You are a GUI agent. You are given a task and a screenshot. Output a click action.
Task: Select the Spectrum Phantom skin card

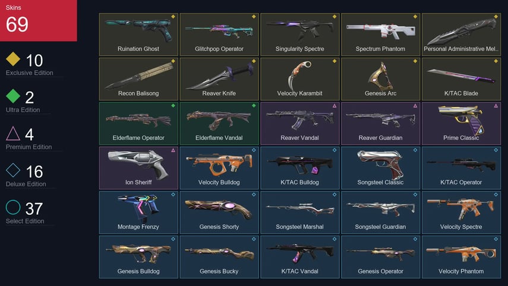click(x=381, y=34)
